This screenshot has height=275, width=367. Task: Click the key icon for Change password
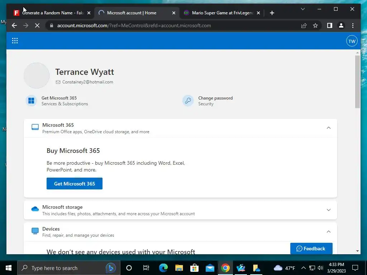pos(188,101)
